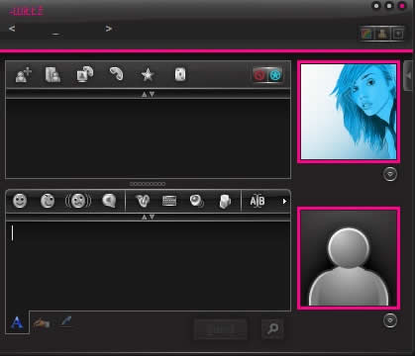The height and width of the screenshot is (356, 415).
Task: Record a voice clip with speaker bubble
Action: coord(109,201)
